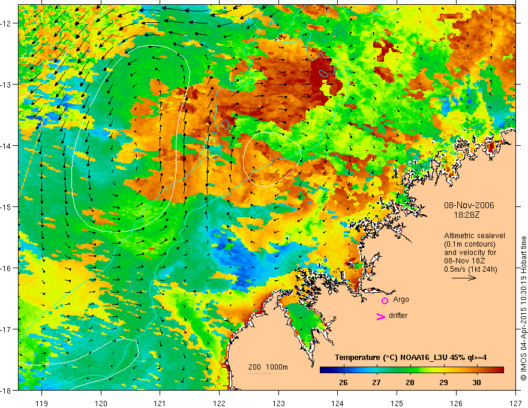Screen dimensions: 528x408
Task: Click the '-13' latitude axis label
Action: (7, 85)
